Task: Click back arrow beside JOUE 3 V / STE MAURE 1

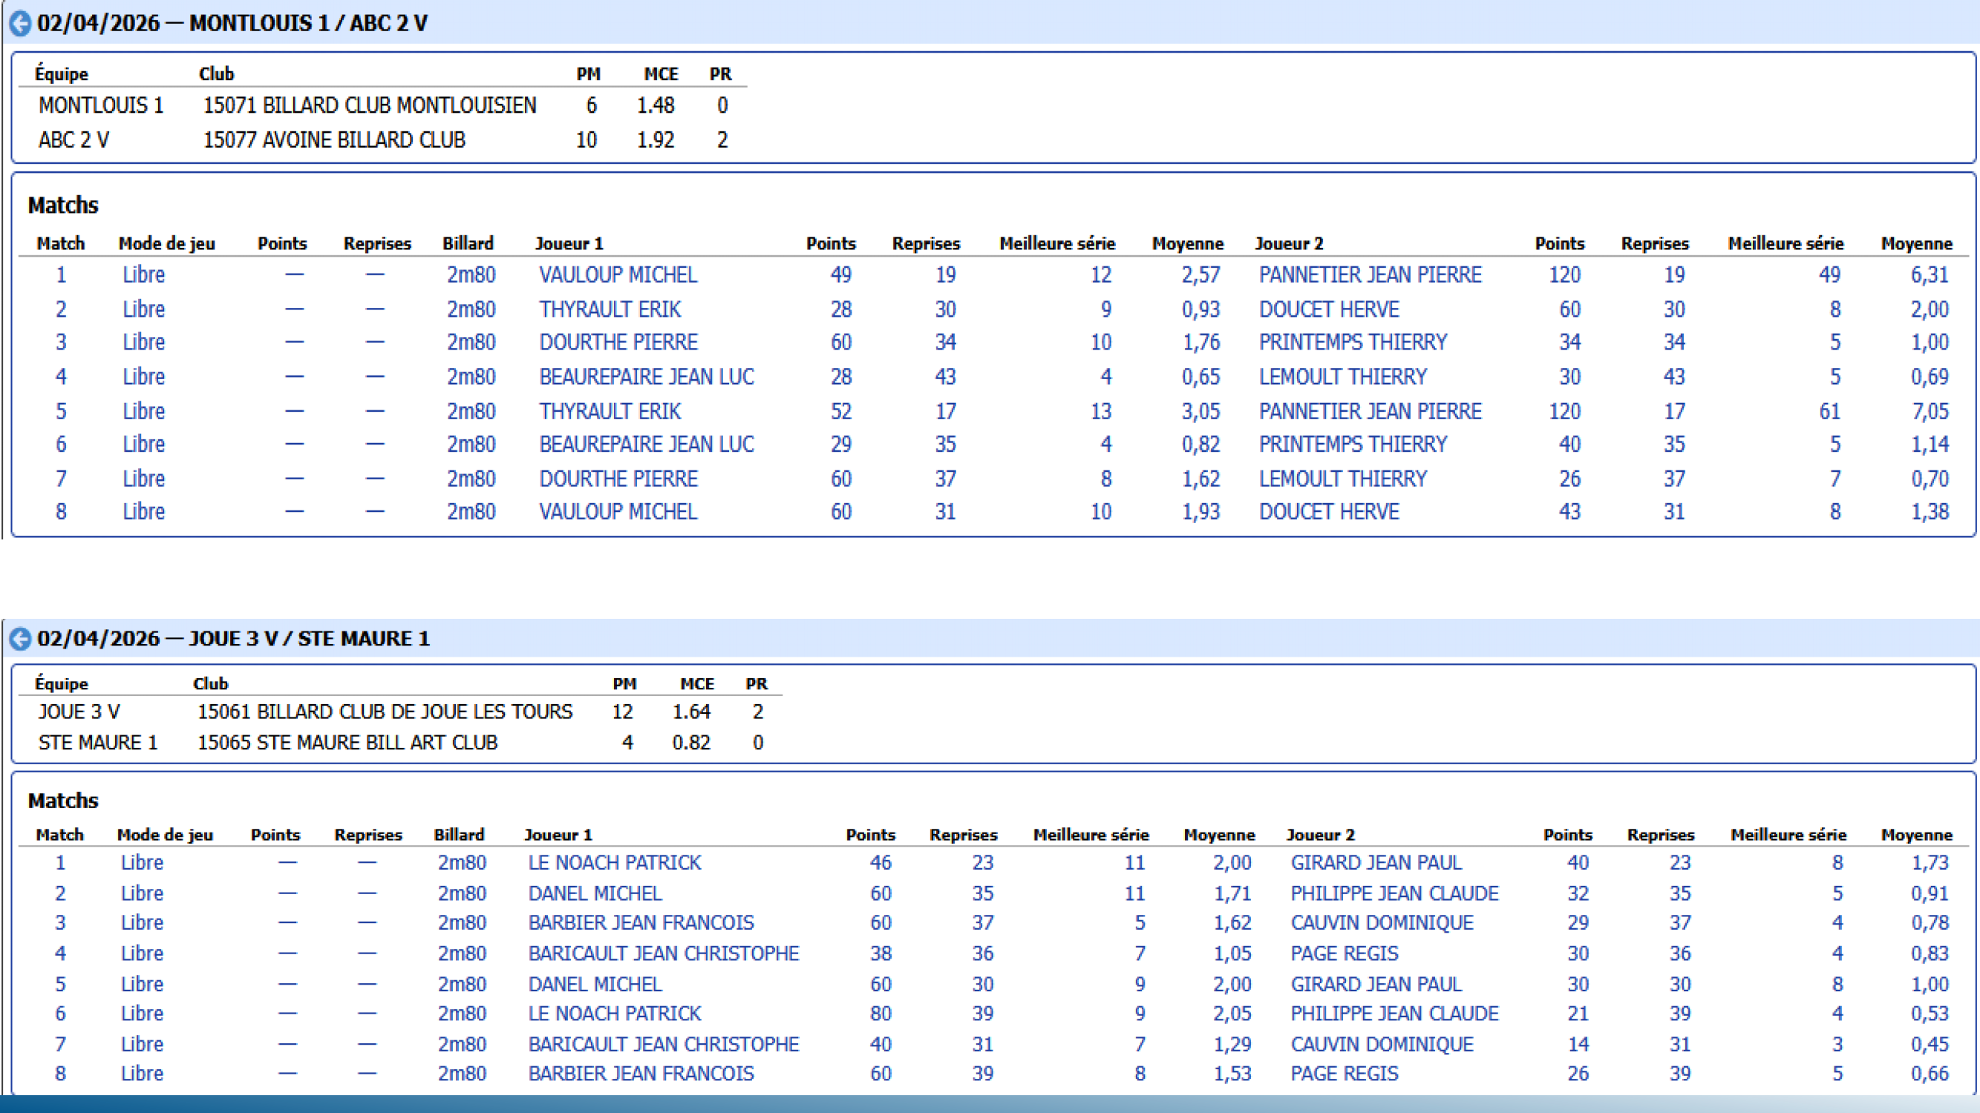Action: click(20, 639)
